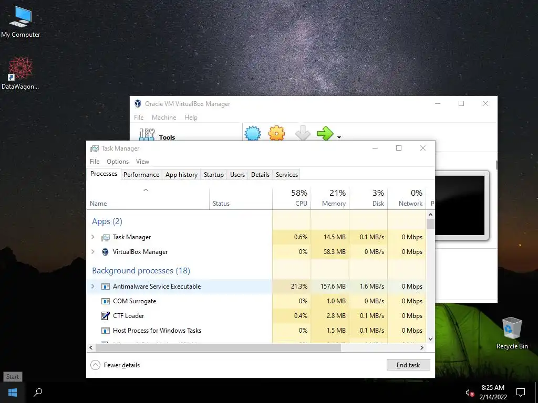Image resolution: width=538 pixels, height=403 pixels.
Task: Maximize the Task Manager window
Action: click(x=399, y=148)
